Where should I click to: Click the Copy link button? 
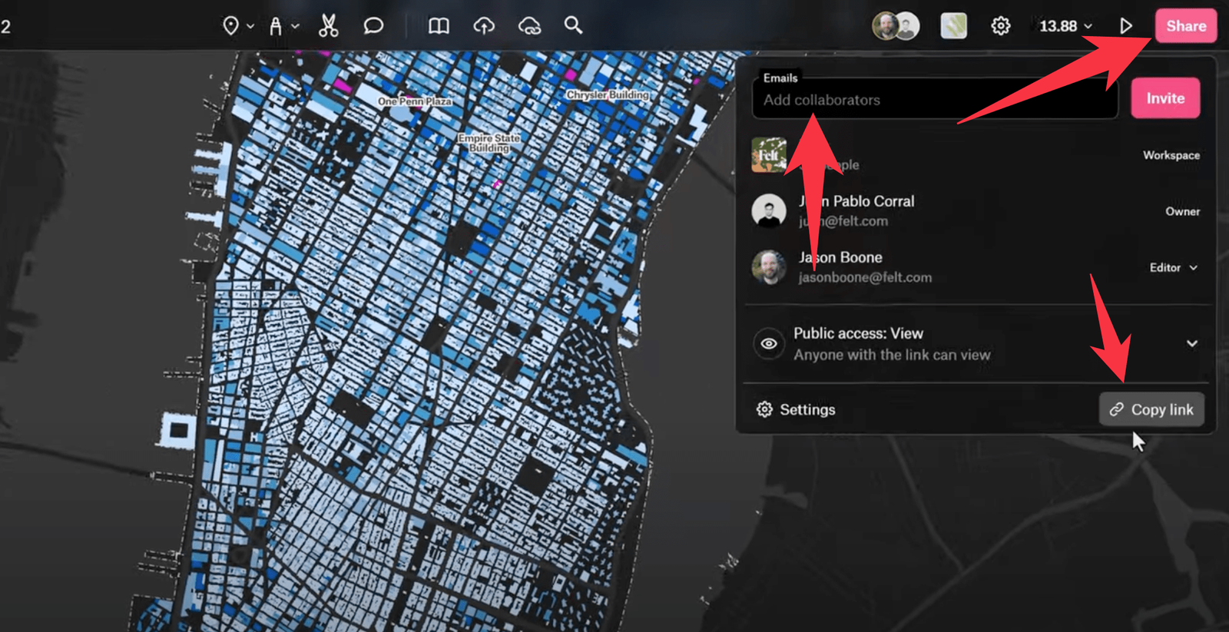tap(1151, 409)
